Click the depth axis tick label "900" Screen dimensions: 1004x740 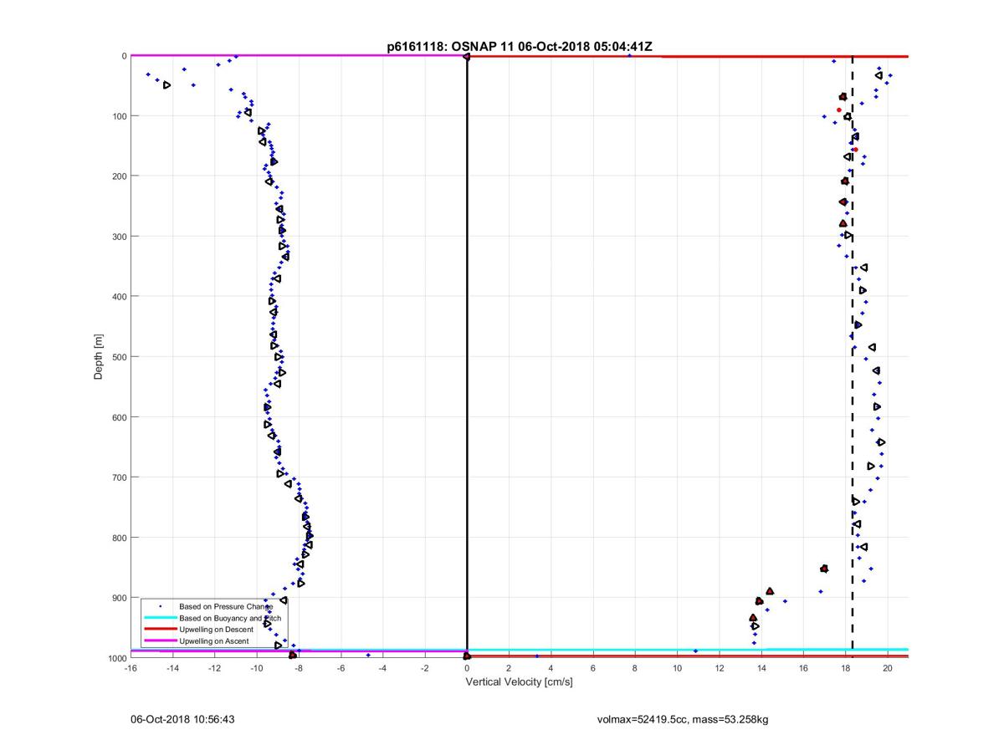tap(119, 598)
